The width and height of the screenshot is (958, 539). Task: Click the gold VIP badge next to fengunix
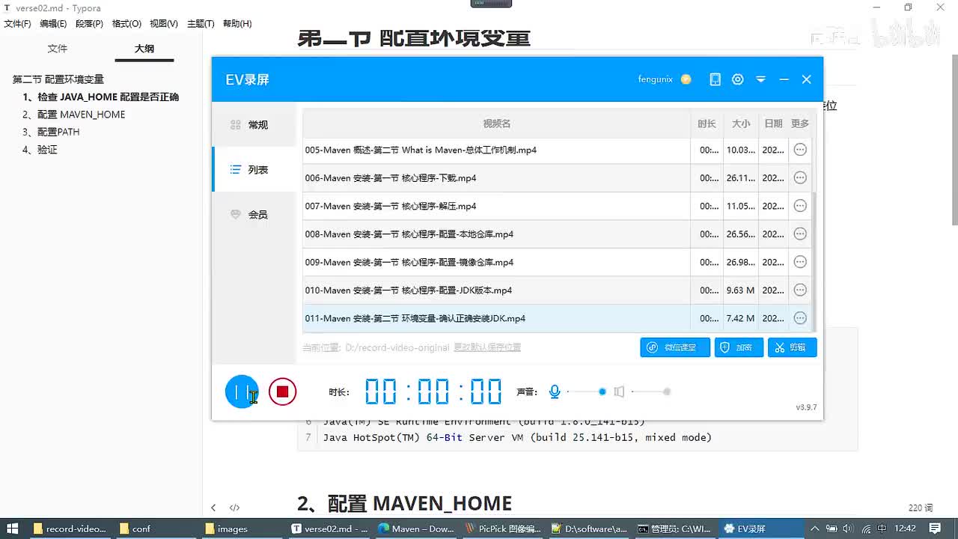[x=686, y=79]
